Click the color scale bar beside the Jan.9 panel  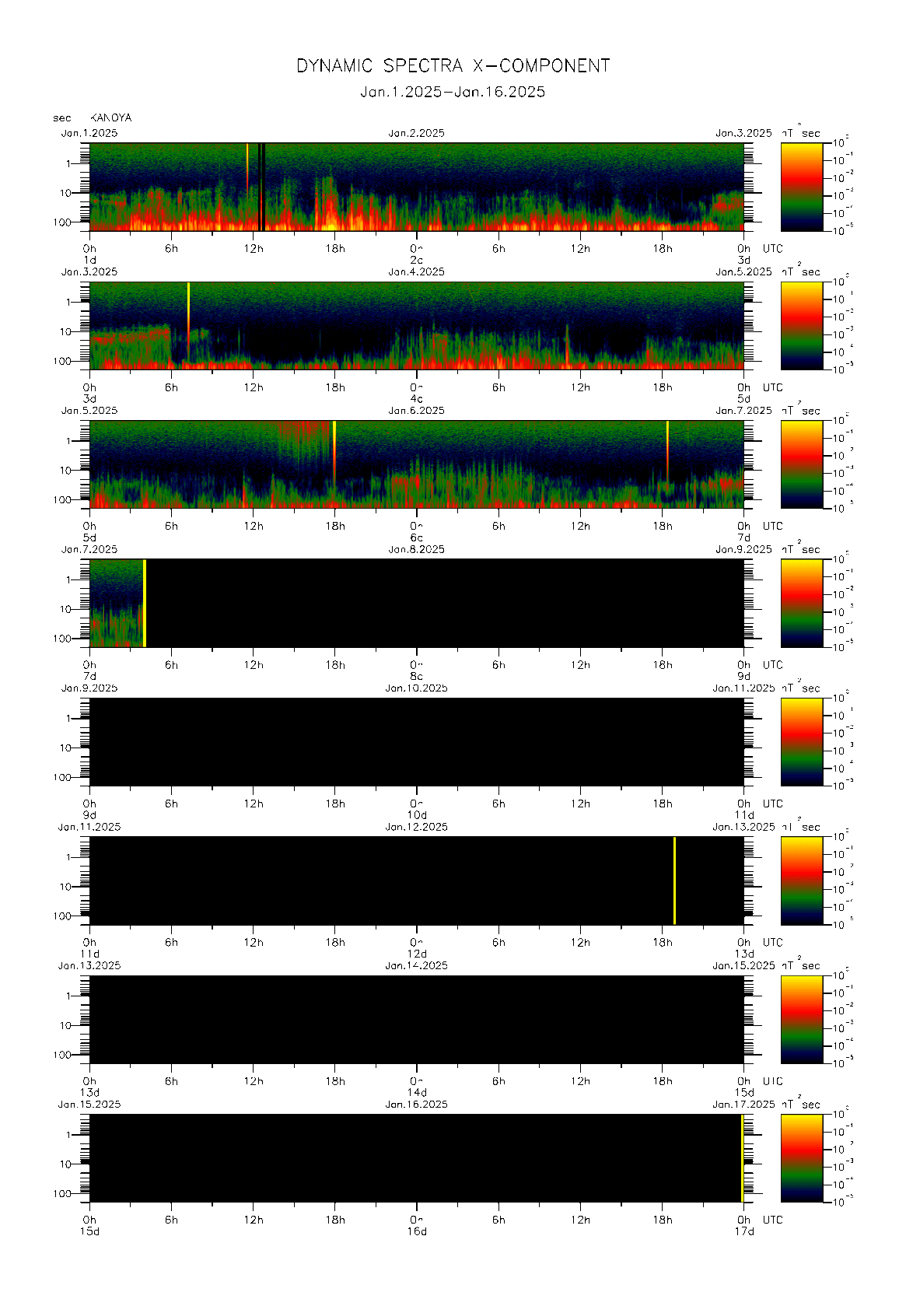(x=802, y=741)
